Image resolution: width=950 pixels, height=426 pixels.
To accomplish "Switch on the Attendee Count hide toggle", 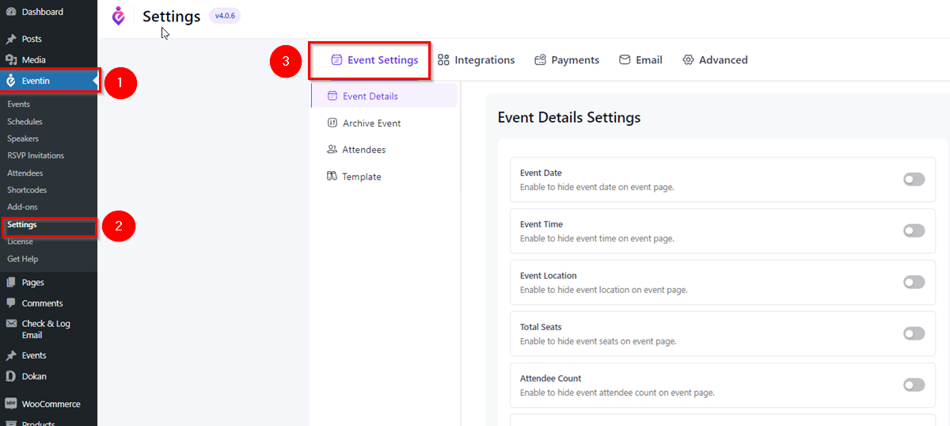I will pyautogui.click(x=914, y=385).
